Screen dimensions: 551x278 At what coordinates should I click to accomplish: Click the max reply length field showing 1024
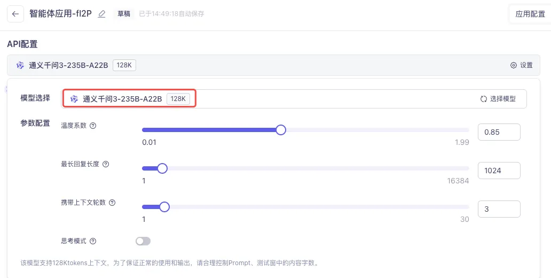499,171
